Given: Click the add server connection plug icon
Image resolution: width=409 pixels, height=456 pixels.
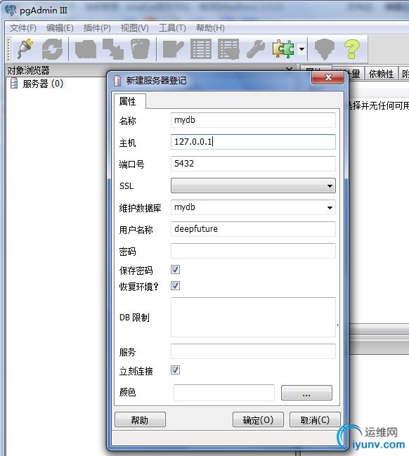Looking at the screenshot, I should pos(25,48).
